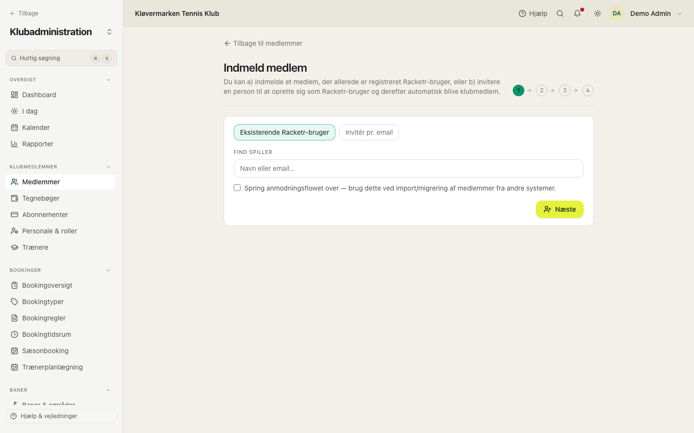Click the Tegnebøger wallet icon

point(14,198)
